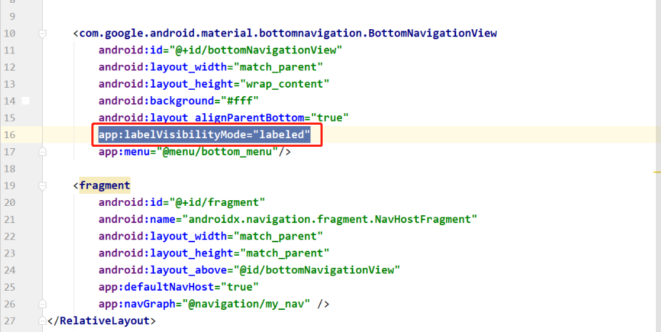Click layout_height match_parent on line 23

point(213,253)
